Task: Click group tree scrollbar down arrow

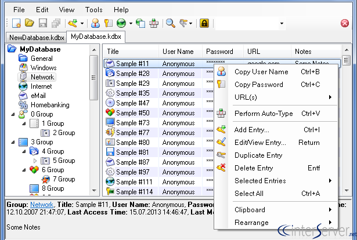Action: tap(94, 191)
